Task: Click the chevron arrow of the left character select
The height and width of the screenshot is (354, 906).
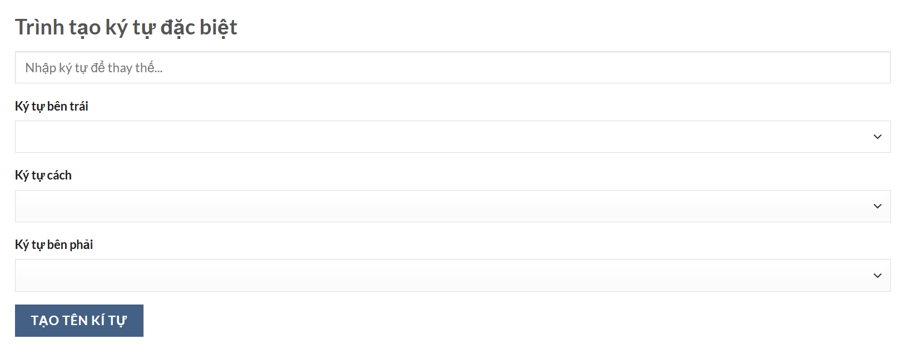Action: coord(877,137)
